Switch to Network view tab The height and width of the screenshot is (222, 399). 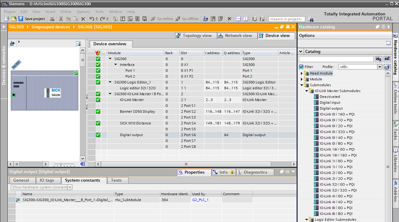(237, 36)
